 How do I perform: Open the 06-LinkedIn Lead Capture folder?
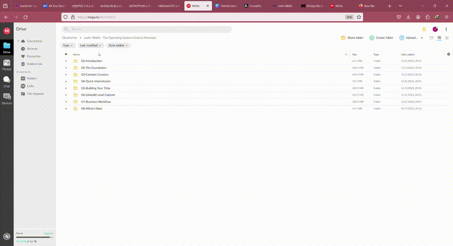click(x=98, y=95)
